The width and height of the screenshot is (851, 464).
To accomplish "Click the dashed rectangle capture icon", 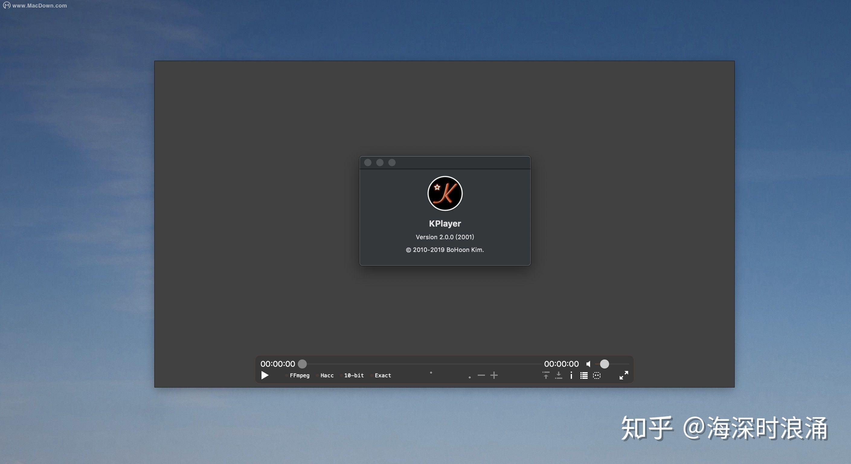I will click(597, 375).
